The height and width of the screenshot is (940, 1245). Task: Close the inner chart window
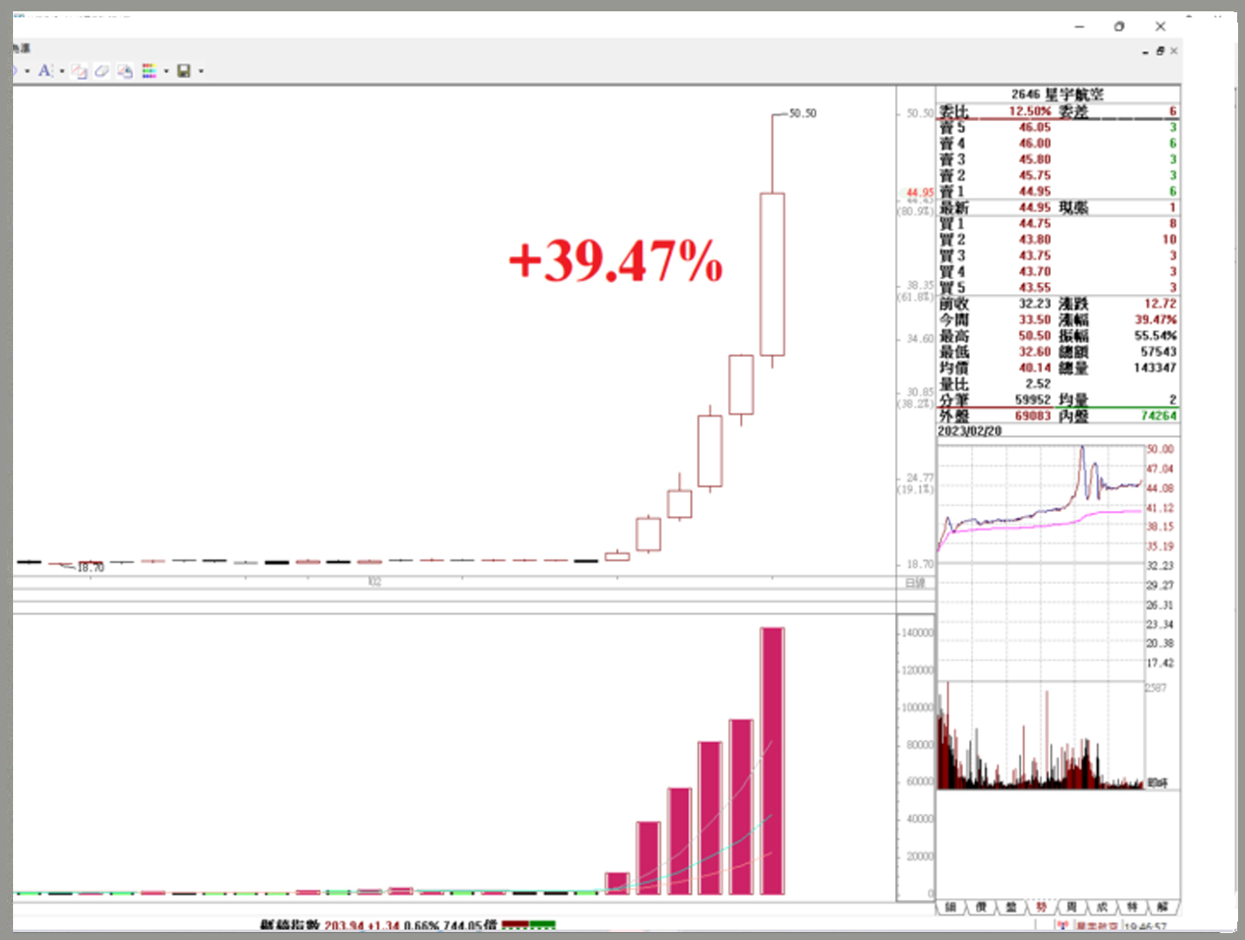tap(1174, 51)
